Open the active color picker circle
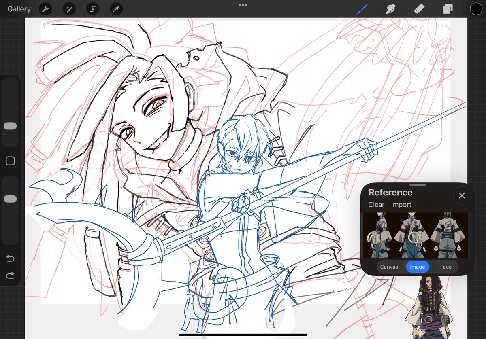486x339 pixels. 476,9
